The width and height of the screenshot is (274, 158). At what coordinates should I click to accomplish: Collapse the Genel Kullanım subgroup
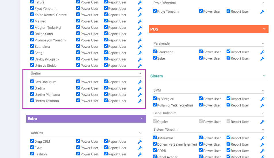(x=263, y=113)
